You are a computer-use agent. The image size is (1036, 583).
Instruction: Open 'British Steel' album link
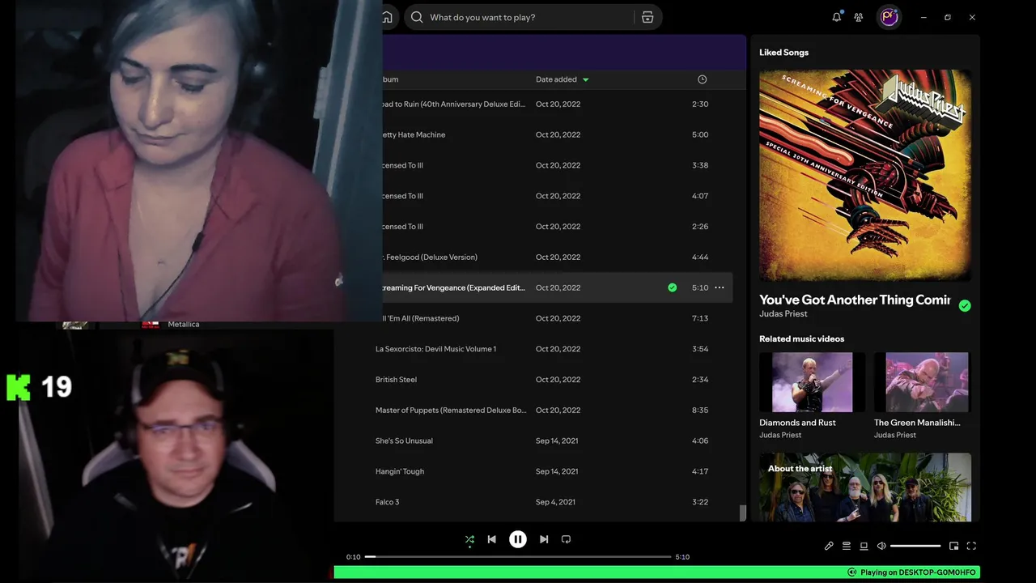[x=396, y=380]
